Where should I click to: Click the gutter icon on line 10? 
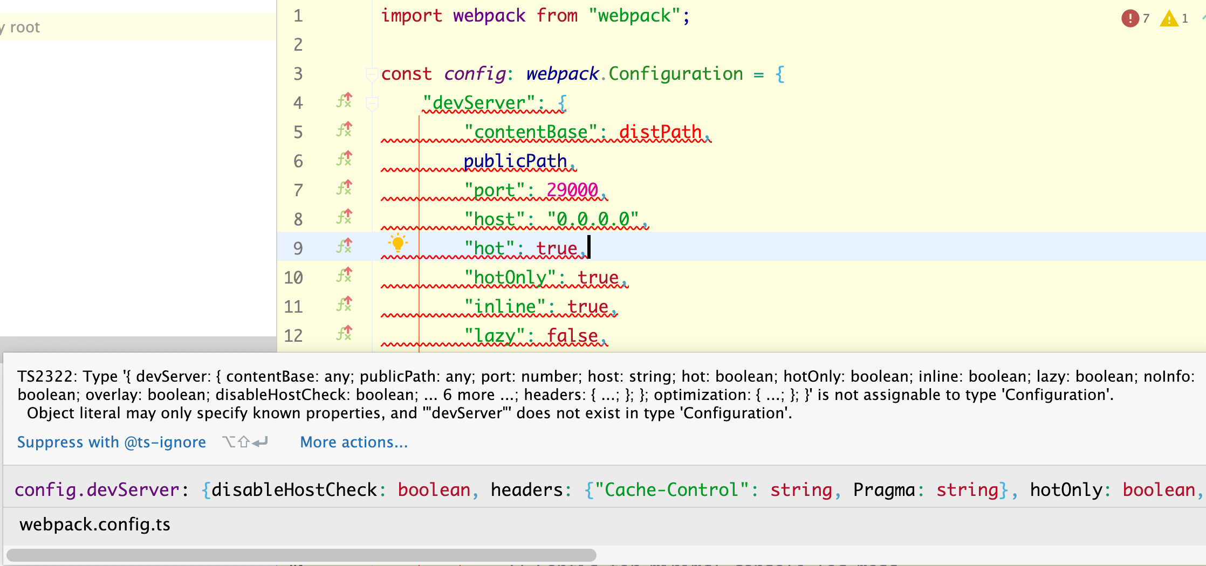pos(344,275)
